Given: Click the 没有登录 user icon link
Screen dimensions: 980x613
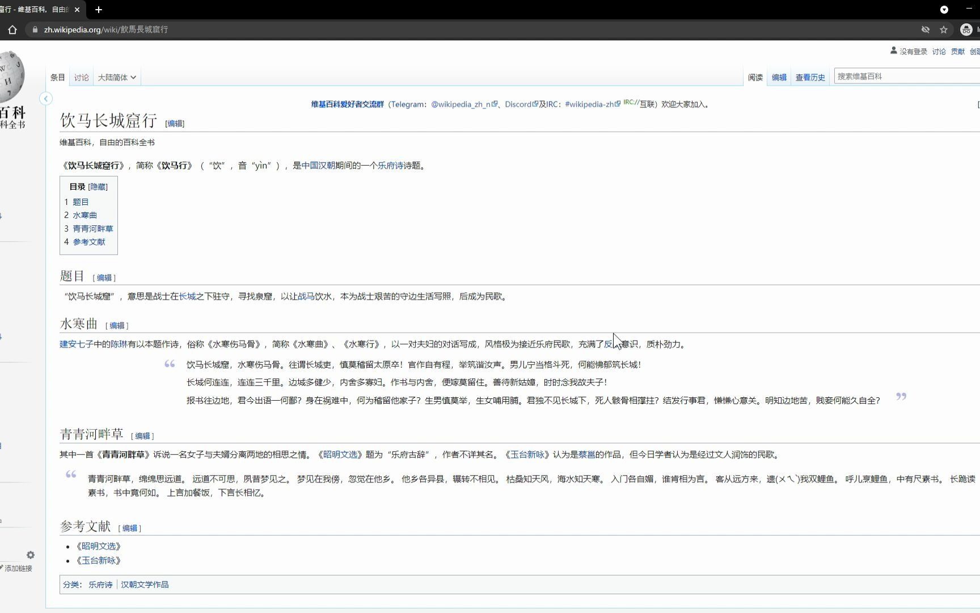Looking at the screenshot, I should (909, 51).
